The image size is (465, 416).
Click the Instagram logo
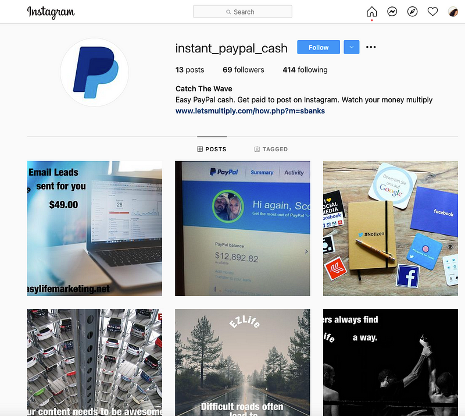(51, 12)
